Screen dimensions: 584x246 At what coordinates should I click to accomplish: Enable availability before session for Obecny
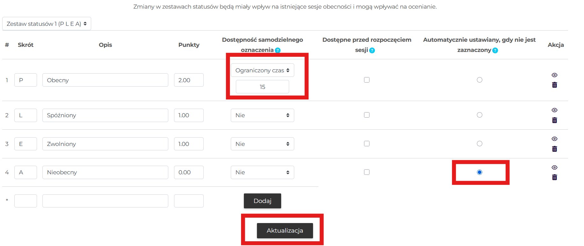[367, 80]
